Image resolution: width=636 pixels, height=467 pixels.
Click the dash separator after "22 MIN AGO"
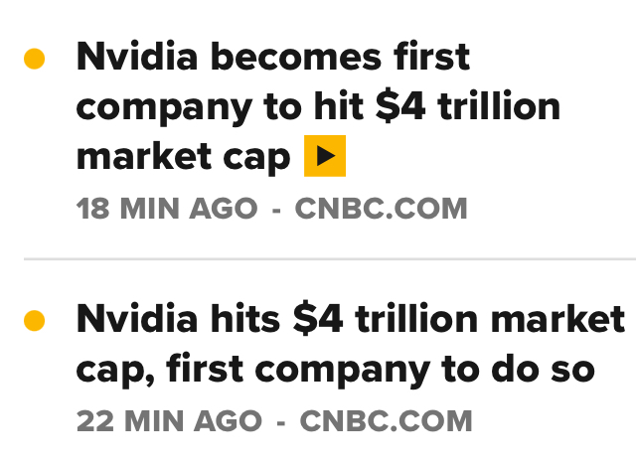281,421
